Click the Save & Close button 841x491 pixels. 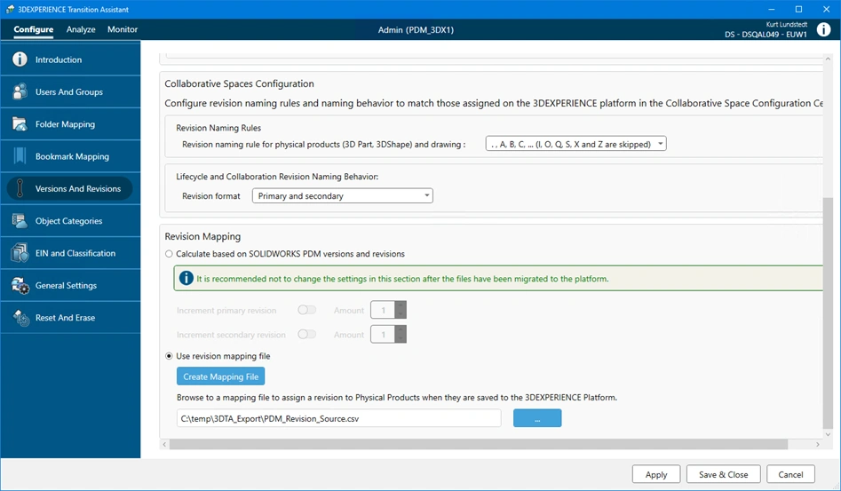click(x=723, y=474)
